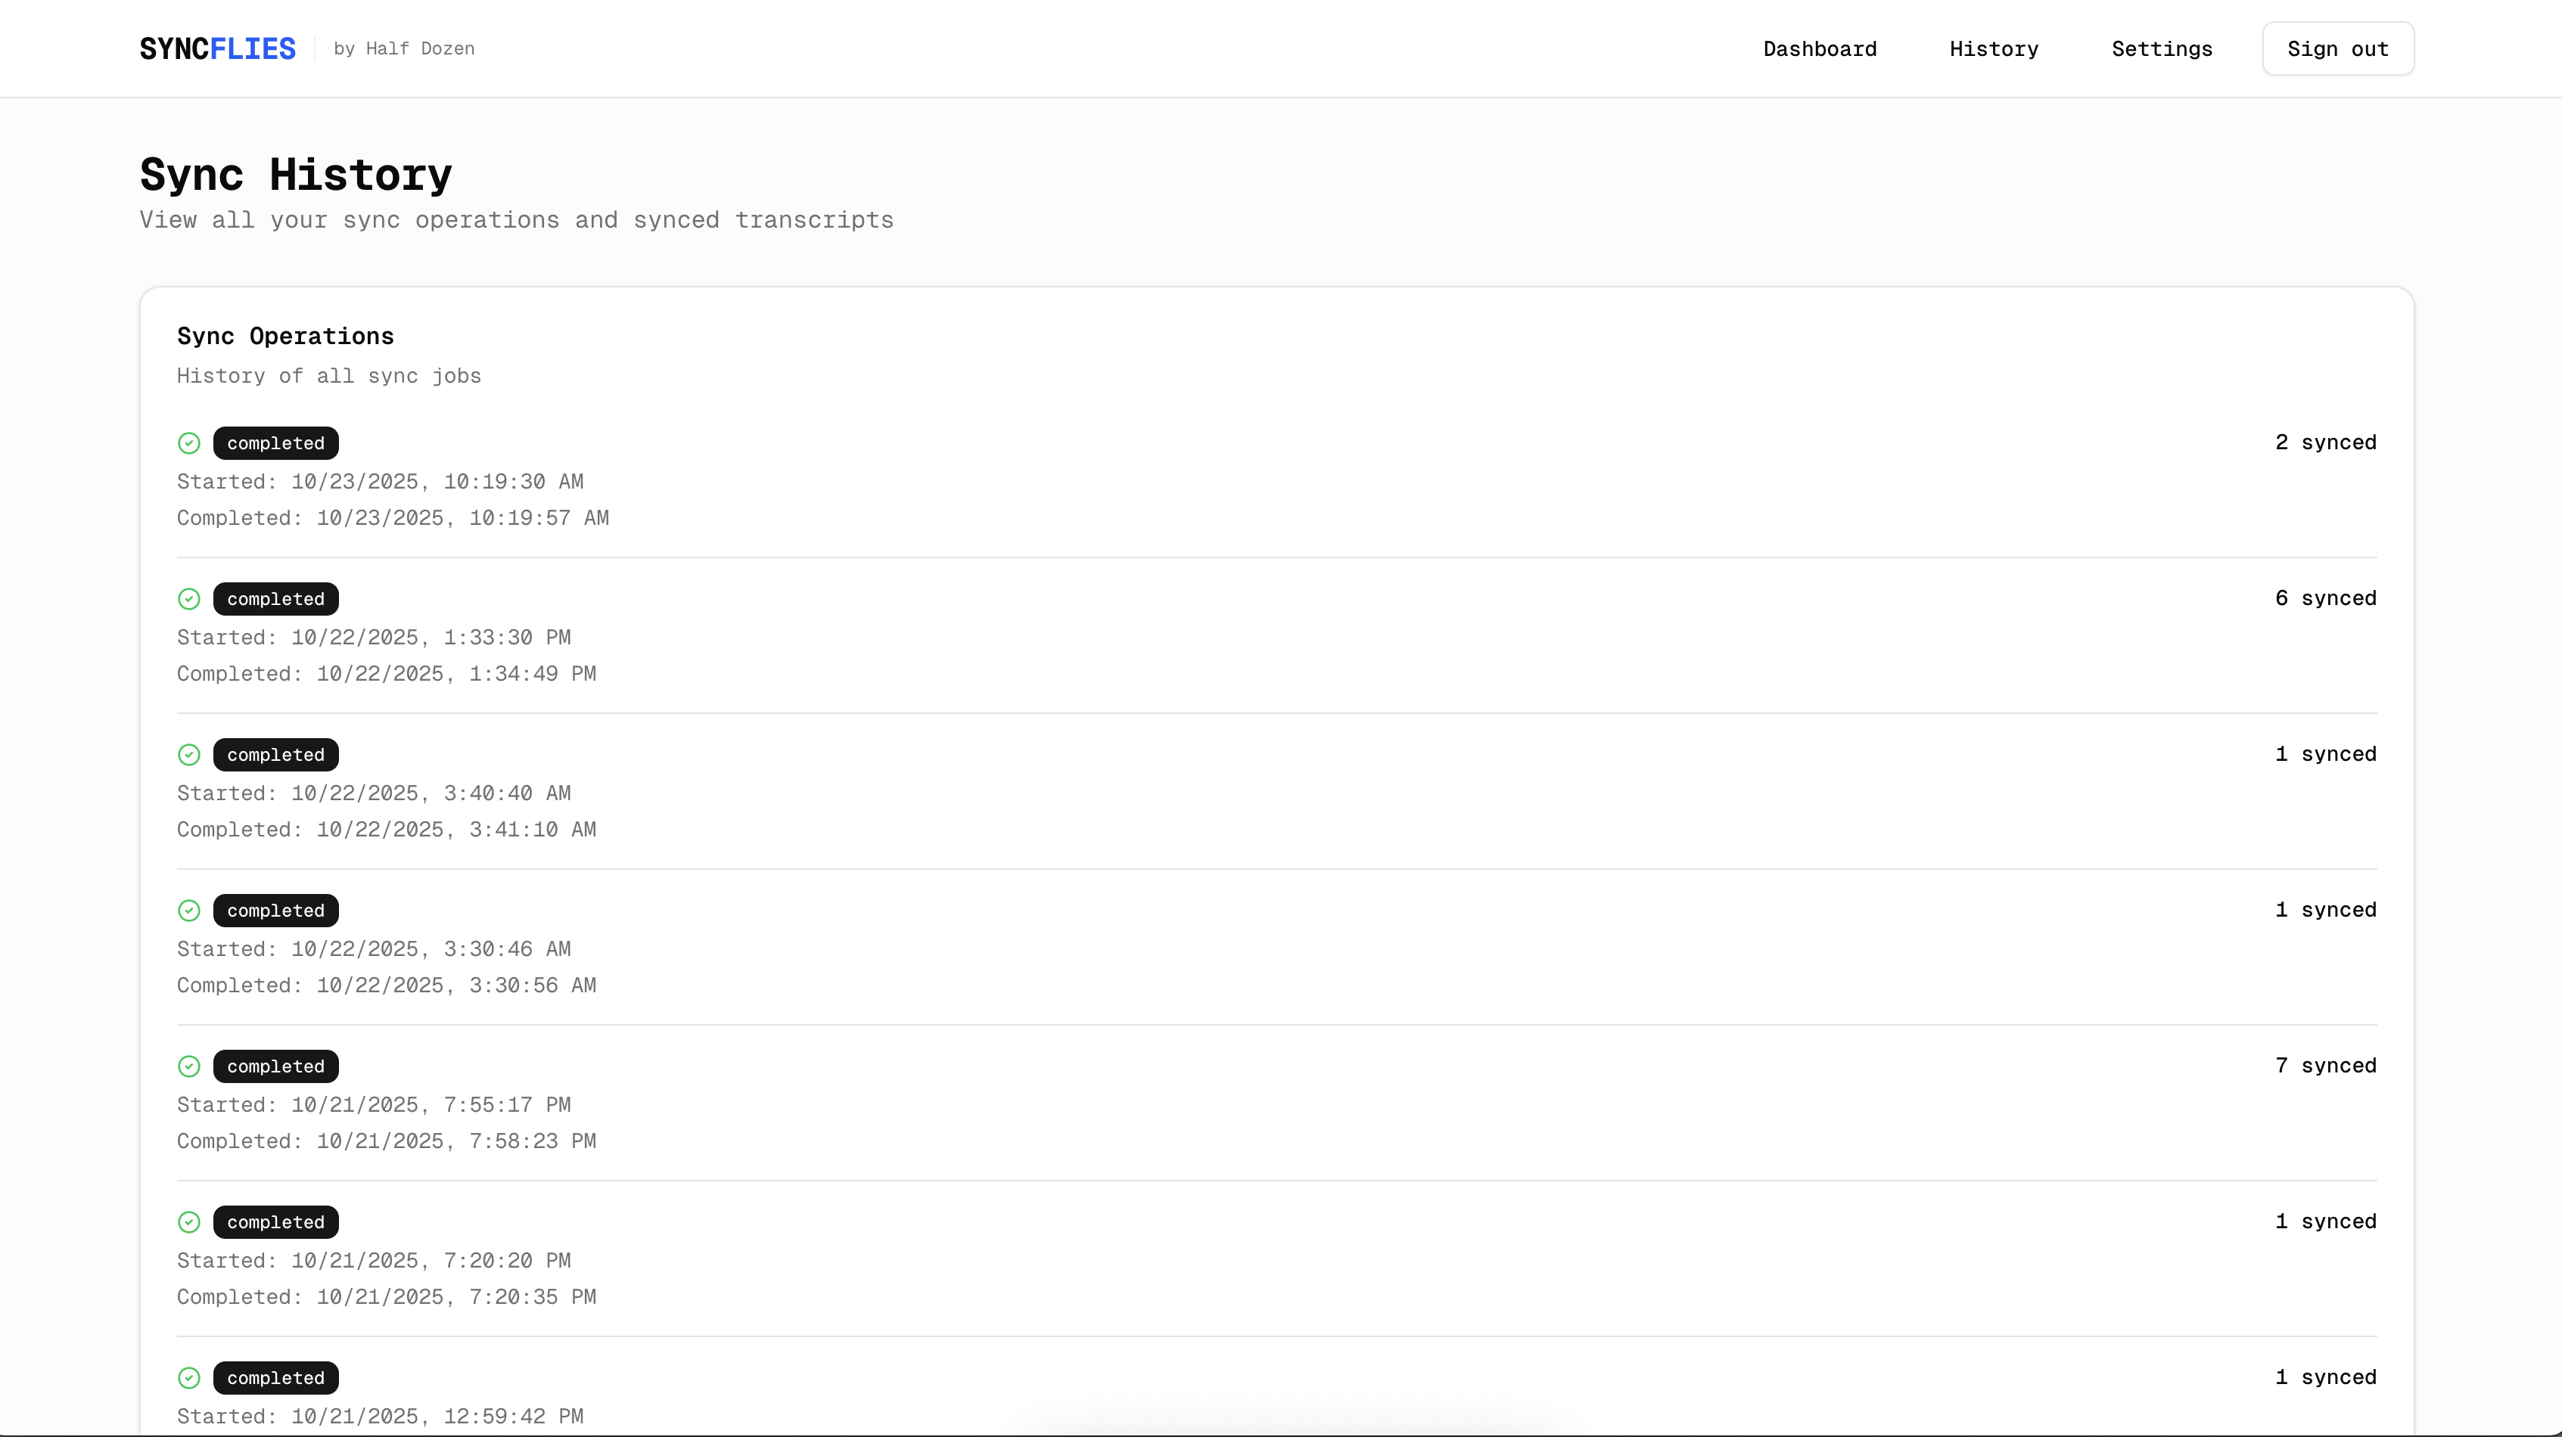The image size is (2562, 1437).
Task: Select the '7 synced' count
Action: (x=2324, y=1066)
